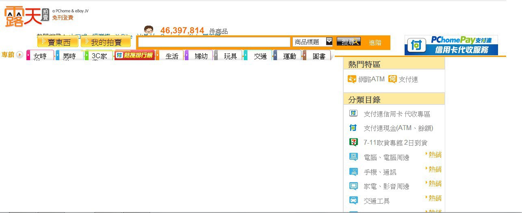Open 電腦、電腦周邊 category
The height and width of the screenshot is (213, 522).
(386, 157)
